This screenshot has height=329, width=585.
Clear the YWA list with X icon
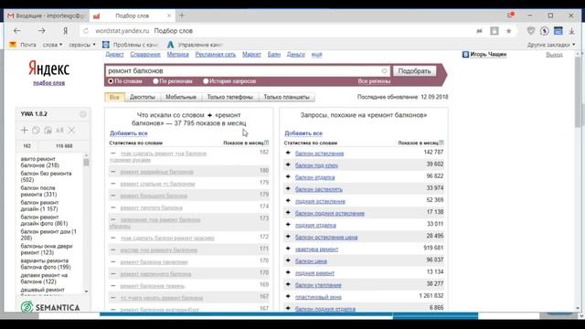(x=71, y=130)
